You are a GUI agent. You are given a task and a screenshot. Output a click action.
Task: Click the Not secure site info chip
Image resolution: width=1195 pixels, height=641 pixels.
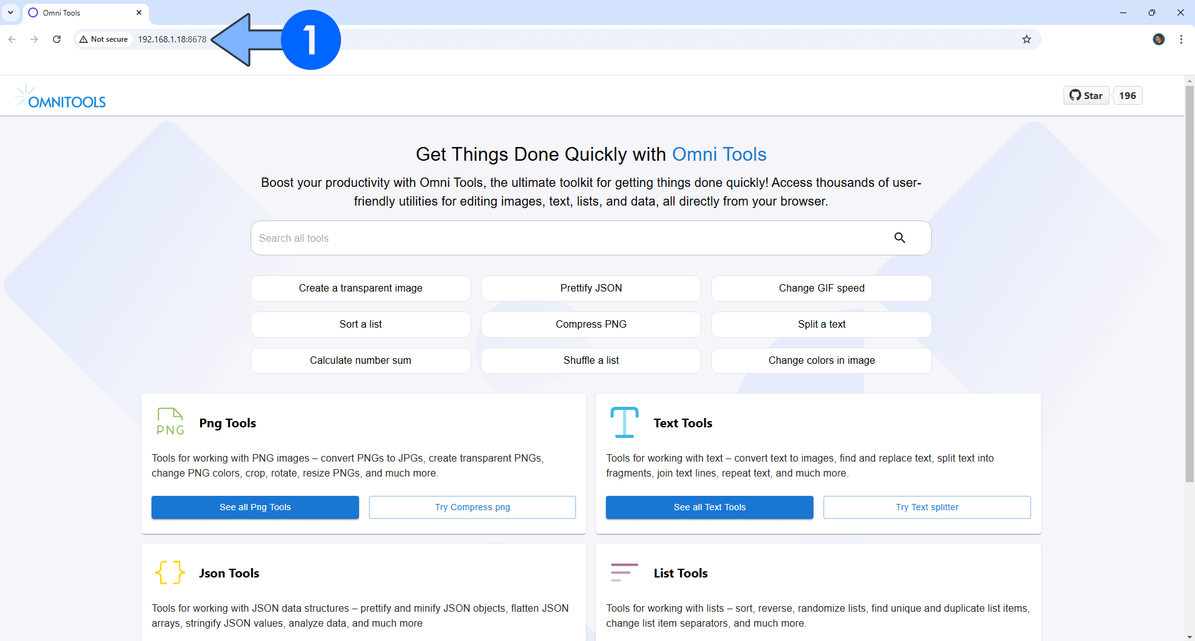coord(103,39)
